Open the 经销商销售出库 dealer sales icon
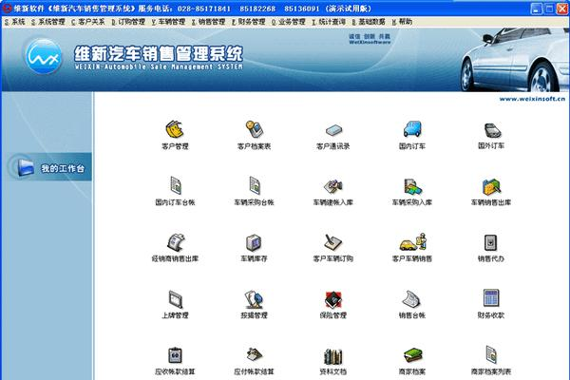This screenshot has height=380, width=570. [x=175, y=242]
